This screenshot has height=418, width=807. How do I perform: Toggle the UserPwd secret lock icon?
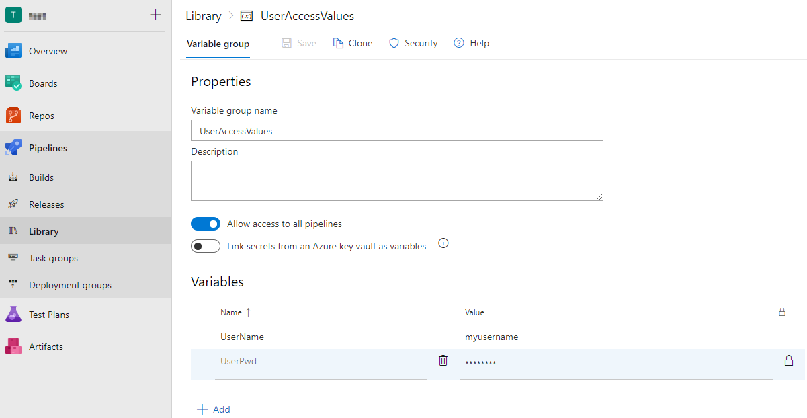789,360
